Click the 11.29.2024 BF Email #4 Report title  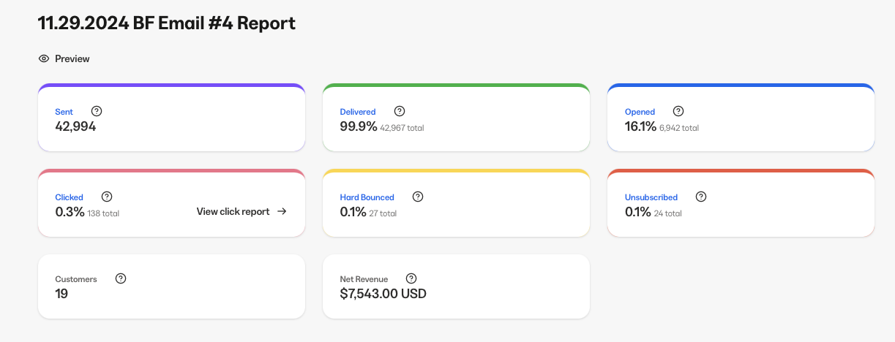(167, 23)
